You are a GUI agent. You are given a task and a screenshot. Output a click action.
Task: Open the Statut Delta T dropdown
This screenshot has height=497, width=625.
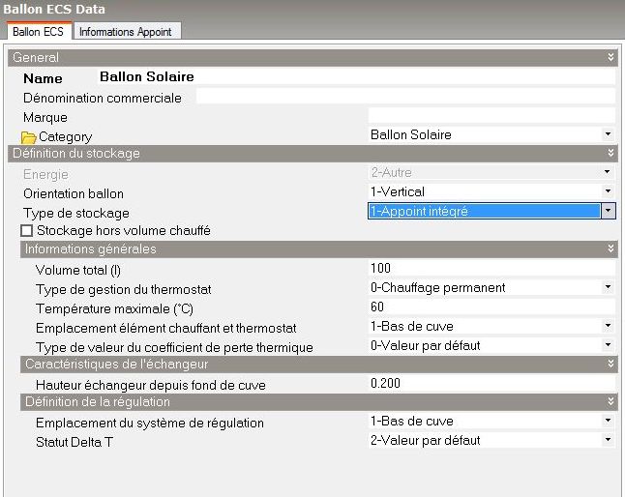coord(608,441)
